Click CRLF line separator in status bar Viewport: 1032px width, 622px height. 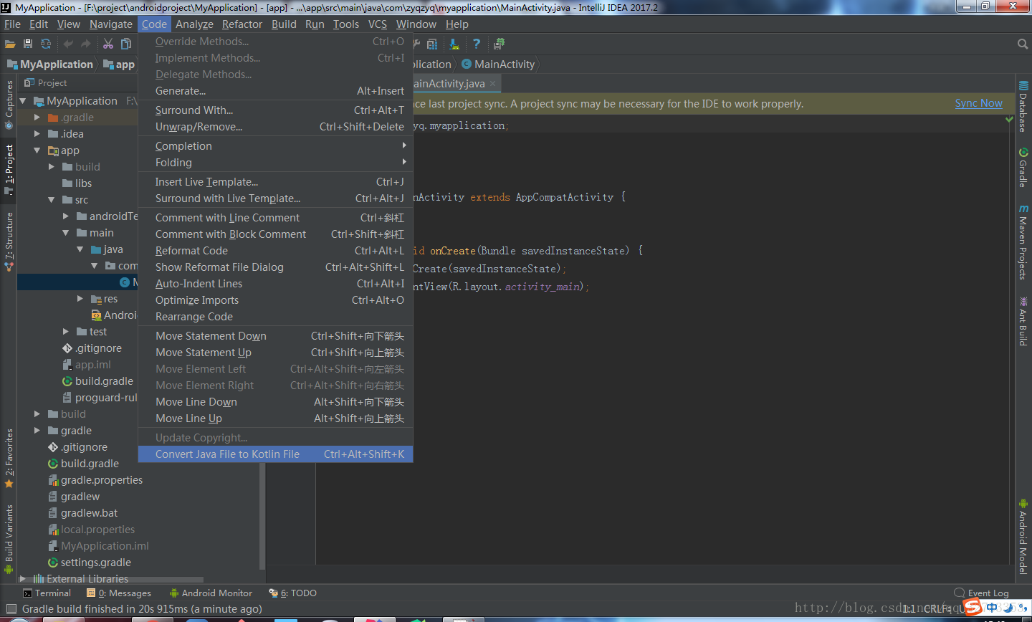[937, 608]
